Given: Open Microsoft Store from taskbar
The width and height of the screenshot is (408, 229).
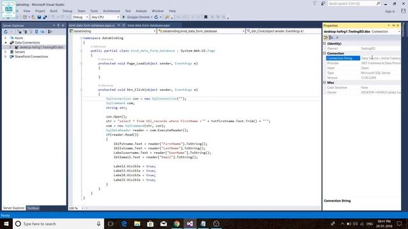Looking at the screenshot, I should tap(150, 223).
